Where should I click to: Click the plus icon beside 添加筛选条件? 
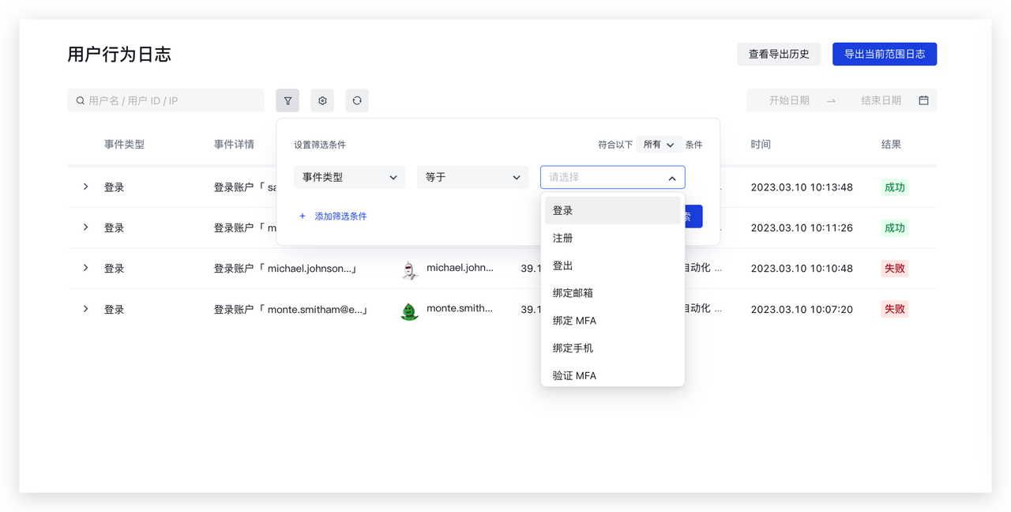click(x=304, y=216)
